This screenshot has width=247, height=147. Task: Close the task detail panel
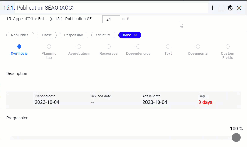(239, 8)
